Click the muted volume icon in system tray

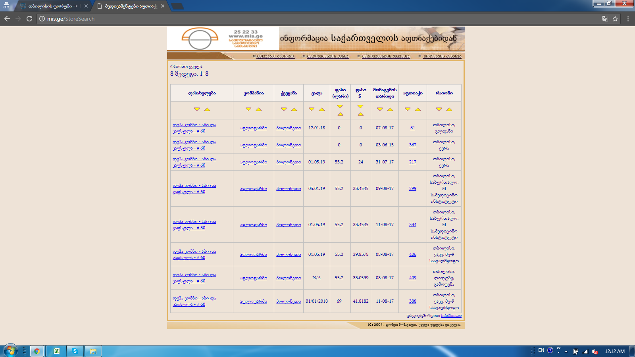click(x=595, y=351)
